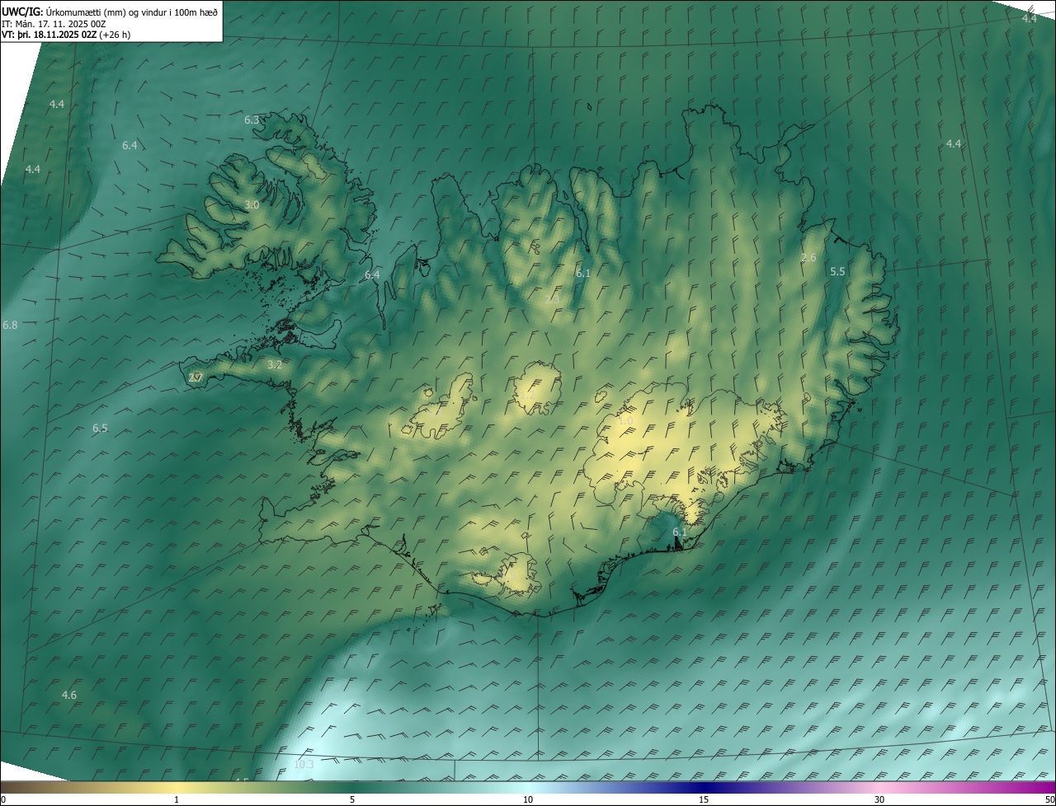The image size is (1056, 806).
Task: Select the 4.6 value in the lower-left ocean
Action: (69, 696)
